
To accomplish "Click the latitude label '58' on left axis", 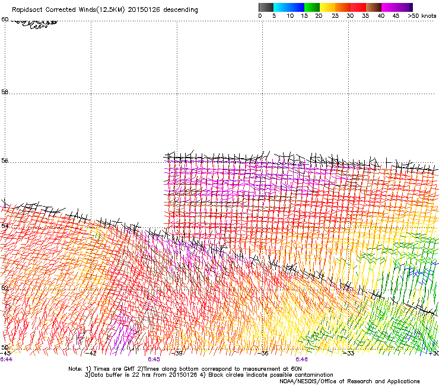I will [x=5, y=92].
